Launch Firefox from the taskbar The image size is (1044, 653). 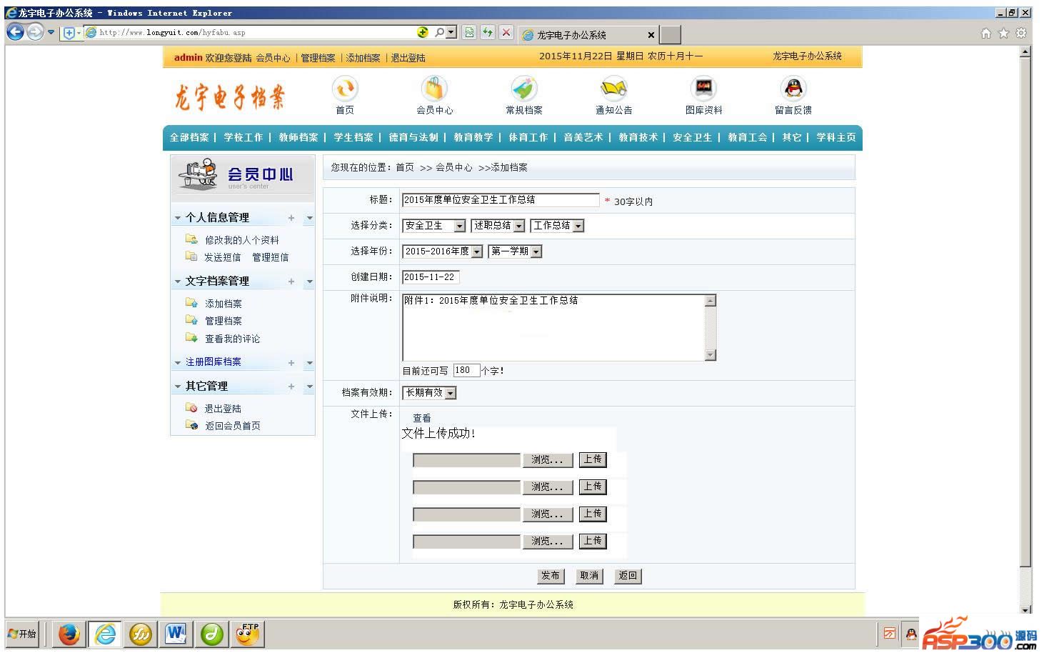[69, 634]
